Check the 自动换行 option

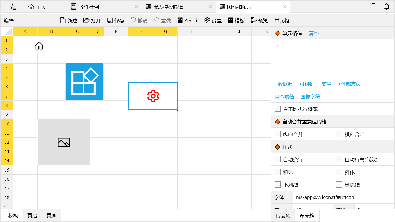[278, 159]
